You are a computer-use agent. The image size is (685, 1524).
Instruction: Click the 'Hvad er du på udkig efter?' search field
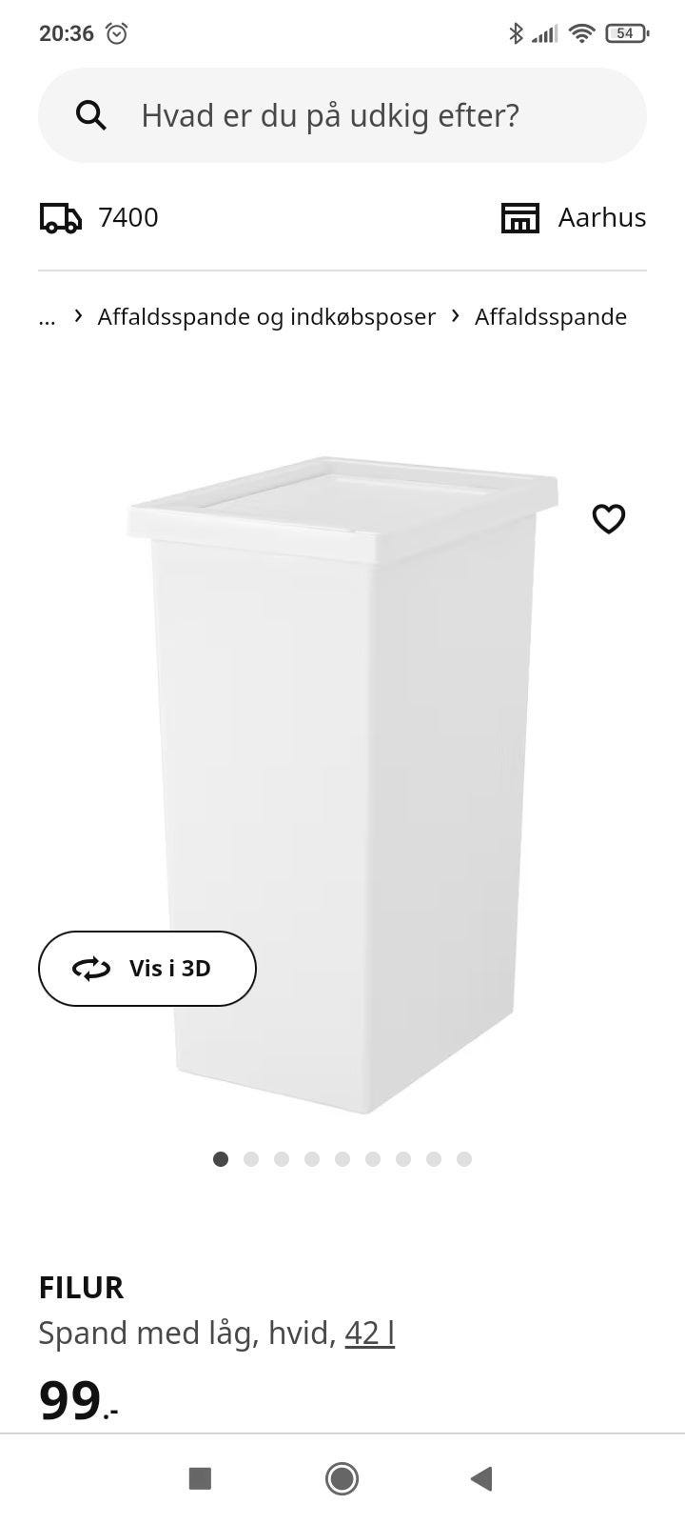(342, 115)
